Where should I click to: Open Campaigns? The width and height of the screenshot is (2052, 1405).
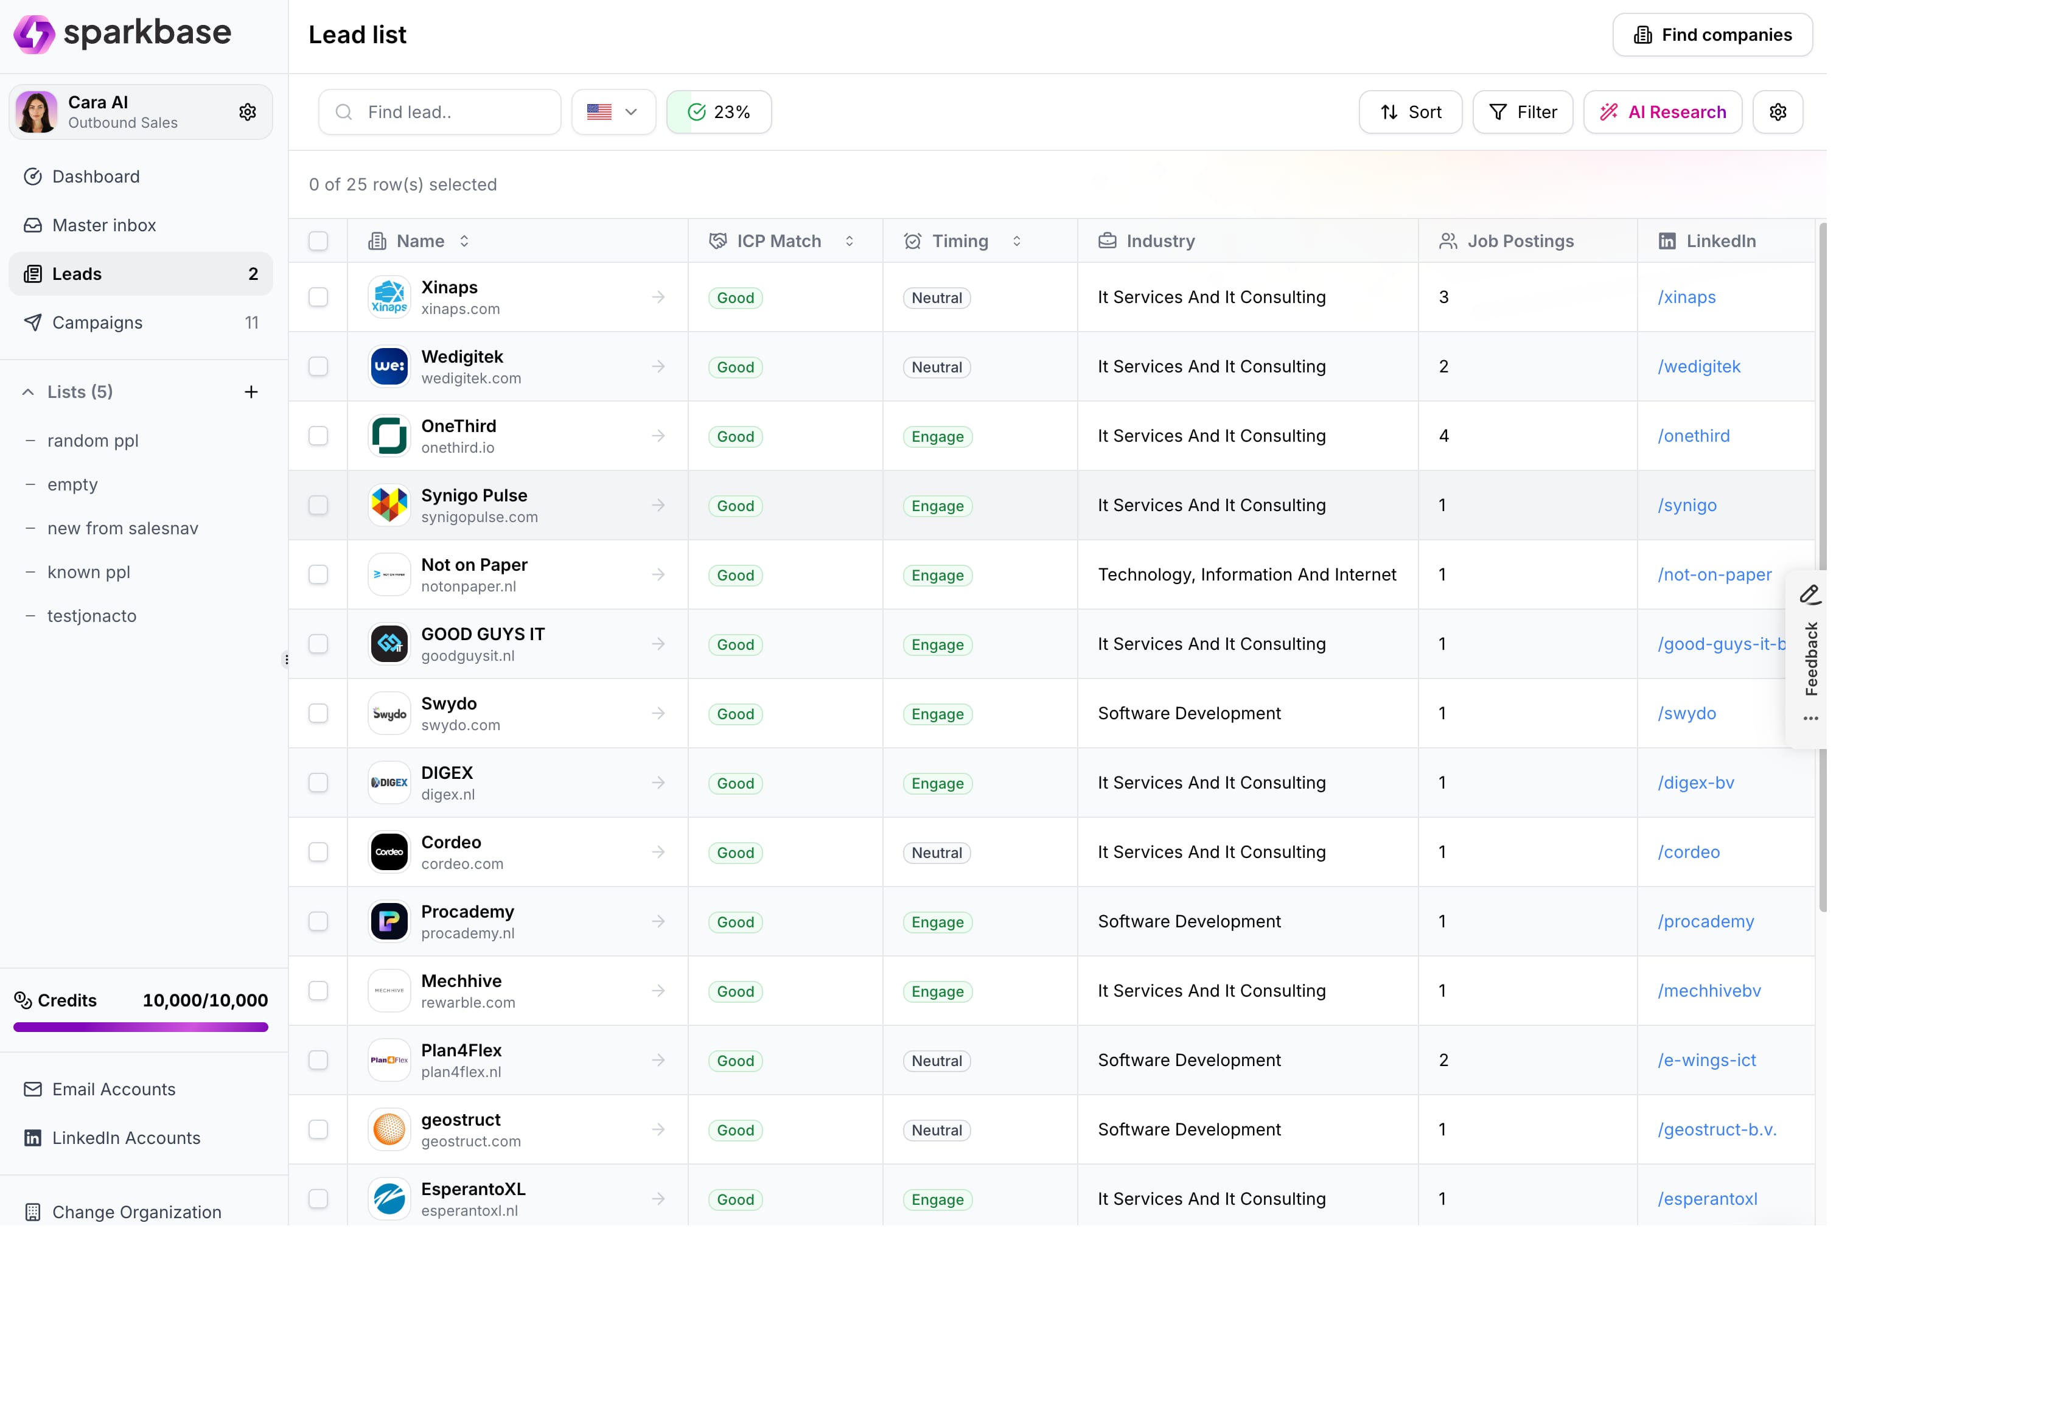click(x=141, y=322)
